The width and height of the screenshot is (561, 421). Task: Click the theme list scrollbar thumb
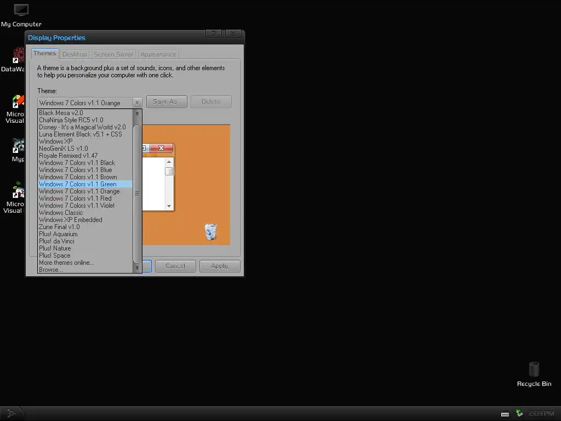click(x=137, y=194)
